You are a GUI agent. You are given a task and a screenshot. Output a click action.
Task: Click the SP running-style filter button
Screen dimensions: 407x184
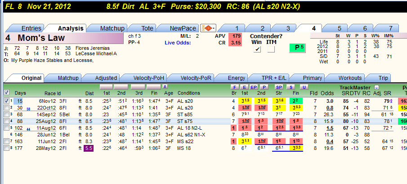[x=279, y=88]
